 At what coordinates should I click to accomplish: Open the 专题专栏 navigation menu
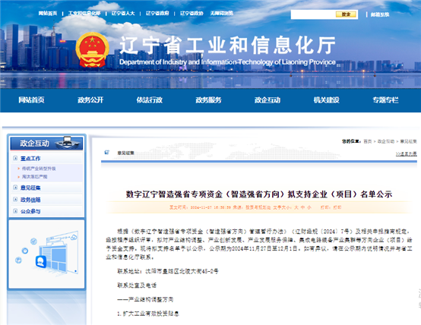click(x=385, y=100)
